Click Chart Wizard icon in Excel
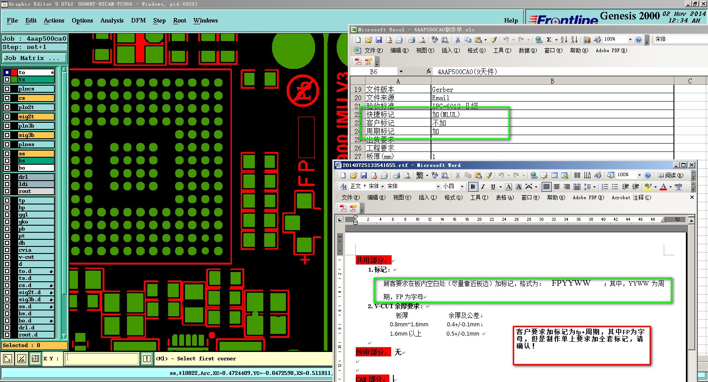Image resolution: width=708 pixels, height=382 pixels. coord(587,40)
